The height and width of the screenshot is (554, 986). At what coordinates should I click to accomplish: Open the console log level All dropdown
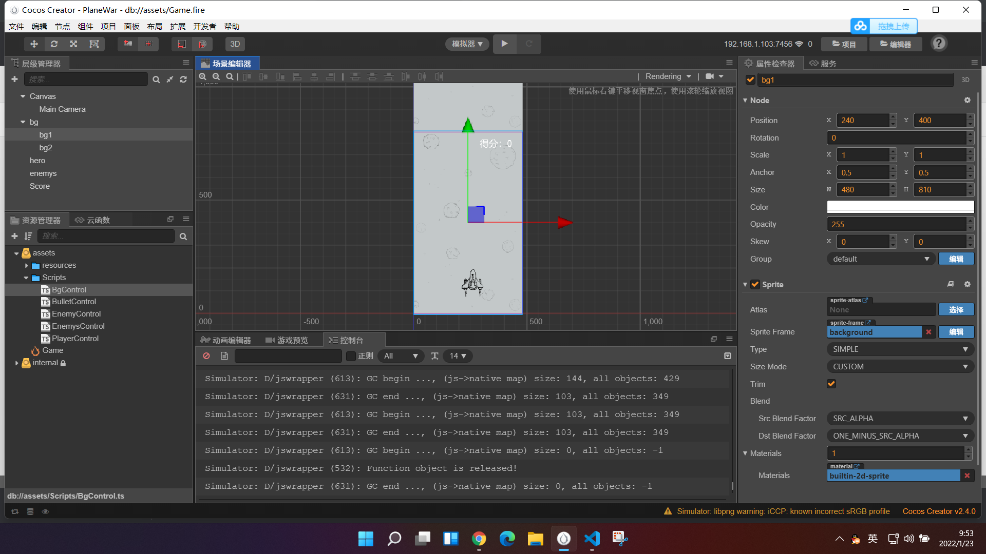pyautogui.click(x=401, y=356)
